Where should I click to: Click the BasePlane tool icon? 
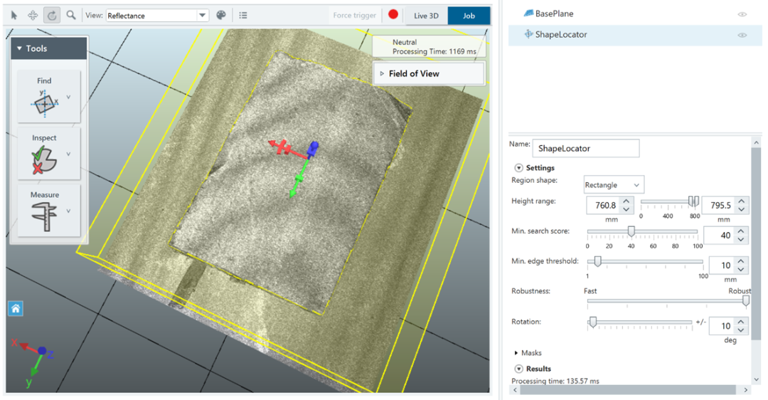click(x=528, y=14)
